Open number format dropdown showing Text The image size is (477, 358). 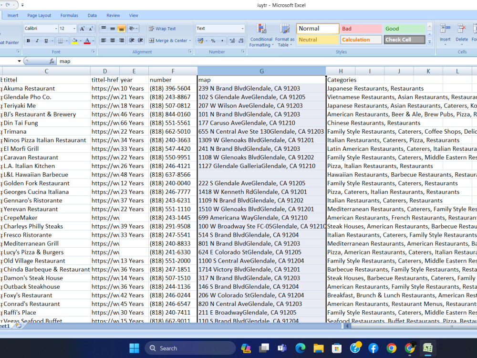(x=242, y=29)
